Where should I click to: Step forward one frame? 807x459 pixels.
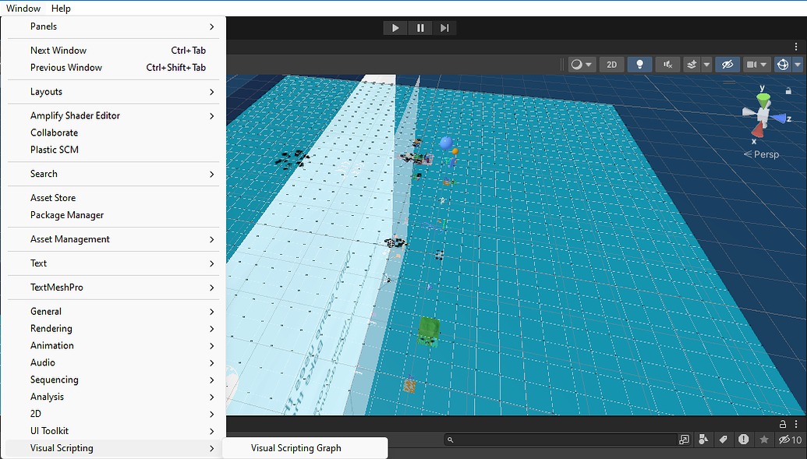pos(444,27)
